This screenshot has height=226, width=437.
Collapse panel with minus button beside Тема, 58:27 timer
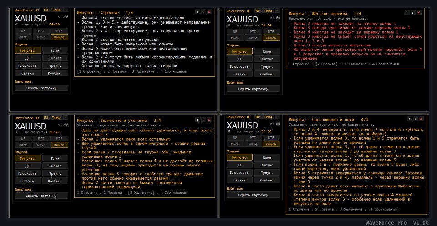(66, 117)
